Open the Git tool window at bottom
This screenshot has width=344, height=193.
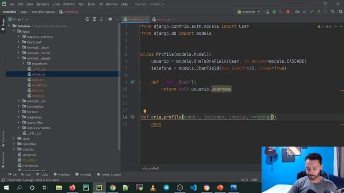tap(12, 175)
